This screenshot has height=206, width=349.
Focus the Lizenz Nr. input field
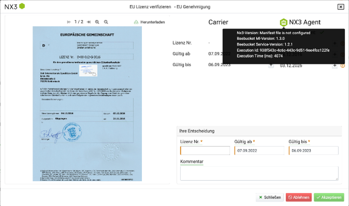click(205, 150)
